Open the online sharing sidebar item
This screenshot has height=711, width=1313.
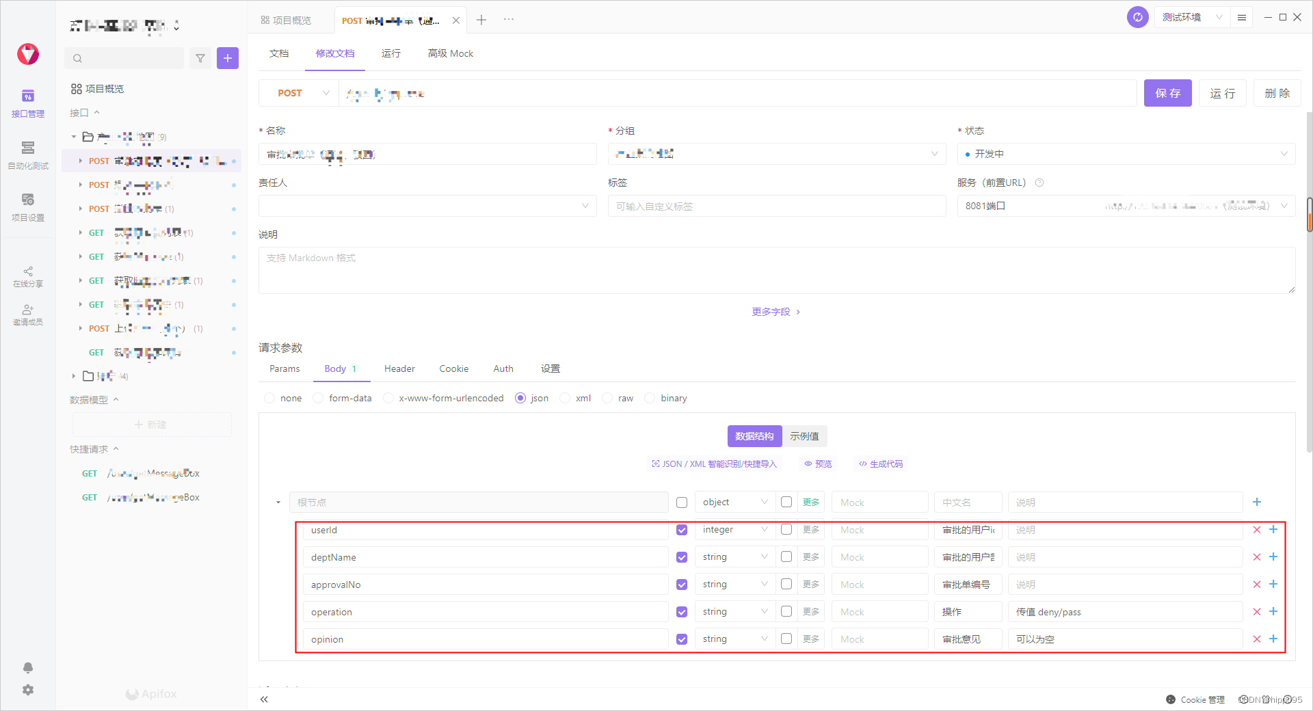coord(28,277)
